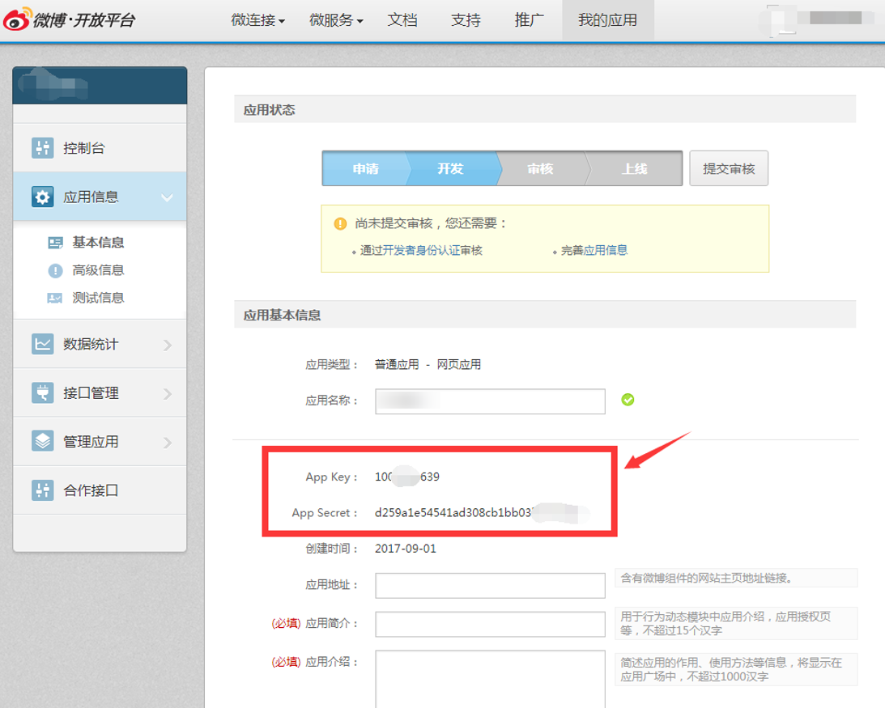The height and width of the screenshot is (708, 885).
Task: Focus the 应用简介 input field
Action: tap(490, 624)
